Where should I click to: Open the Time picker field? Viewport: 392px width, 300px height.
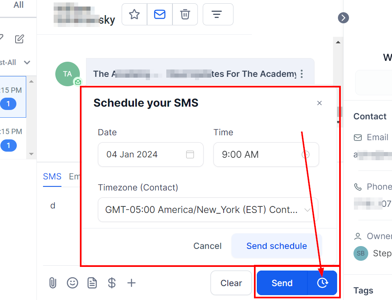click(266, 154)
